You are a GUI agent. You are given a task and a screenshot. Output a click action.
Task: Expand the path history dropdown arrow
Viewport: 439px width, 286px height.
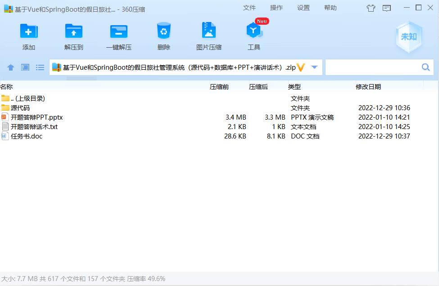tap(314, 67)
